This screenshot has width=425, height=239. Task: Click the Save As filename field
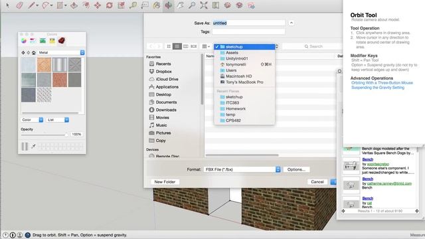(248, 23)
